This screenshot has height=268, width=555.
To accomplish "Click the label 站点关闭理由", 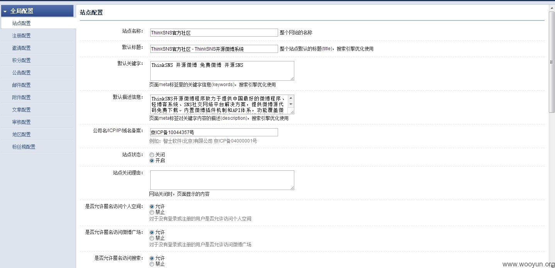I will [128, 173].
